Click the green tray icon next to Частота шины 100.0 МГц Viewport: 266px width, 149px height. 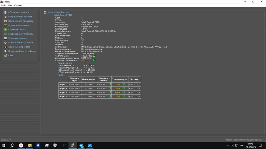pos(94,56)
